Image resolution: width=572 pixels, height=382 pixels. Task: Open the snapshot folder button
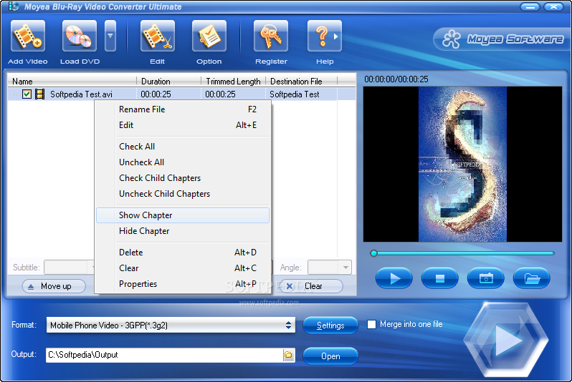point(532,278)
